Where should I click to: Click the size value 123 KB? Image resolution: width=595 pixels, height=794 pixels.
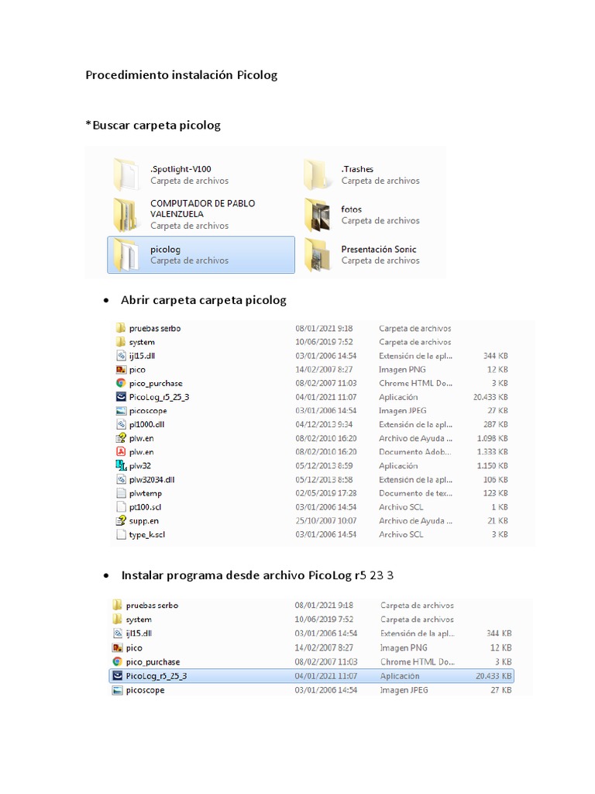(495, 493)
